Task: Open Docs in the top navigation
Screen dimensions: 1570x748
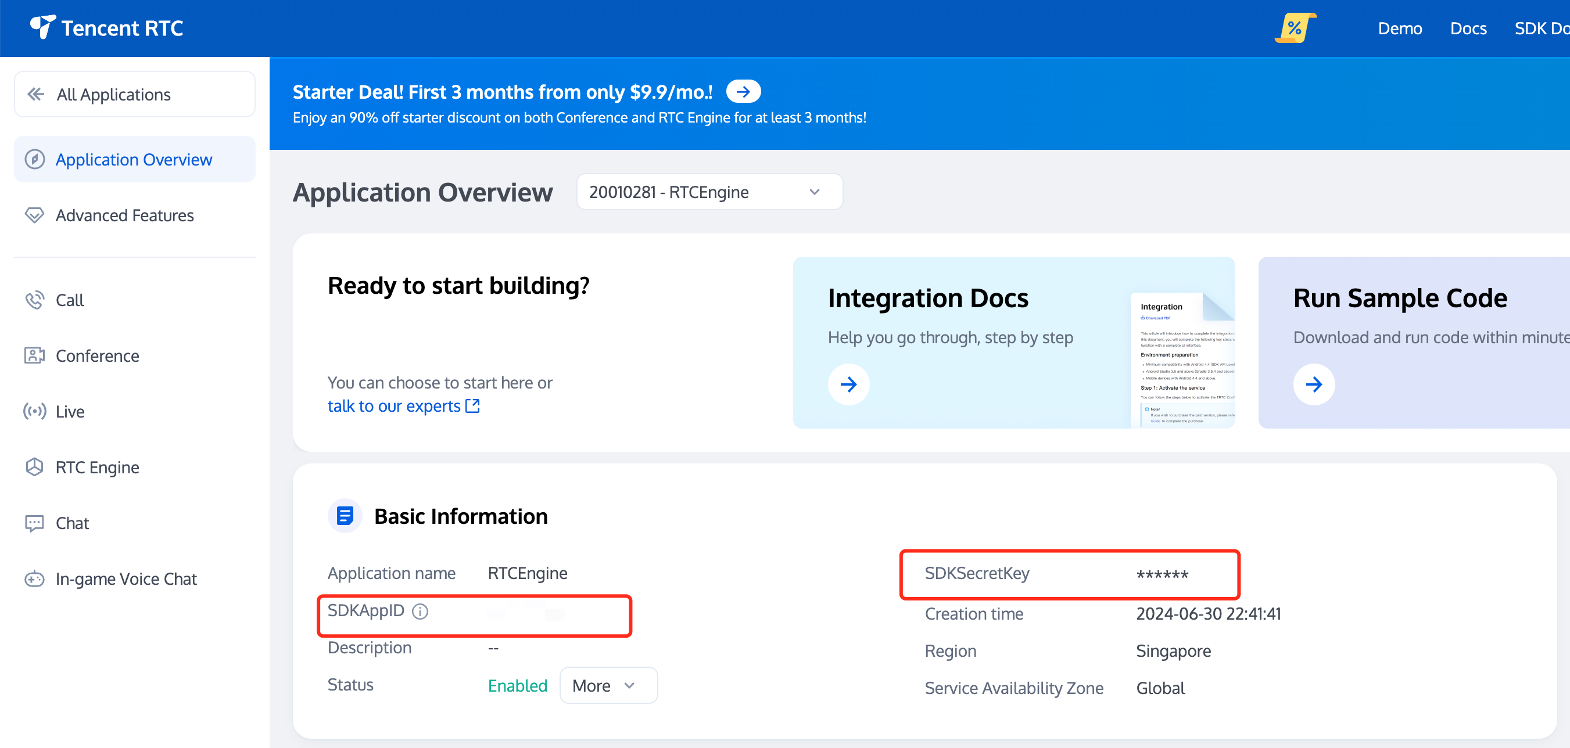Action: 1468,28
